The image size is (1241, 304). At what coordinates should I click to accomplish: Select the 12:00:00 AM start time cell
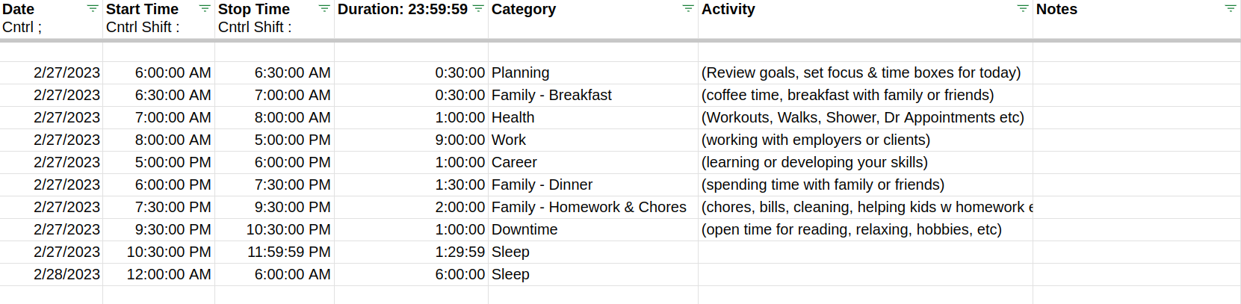tap(159, 275)
